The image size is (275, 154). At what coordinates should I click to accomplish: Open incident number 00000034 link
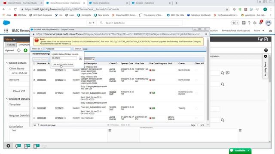(x=42, y=70)
